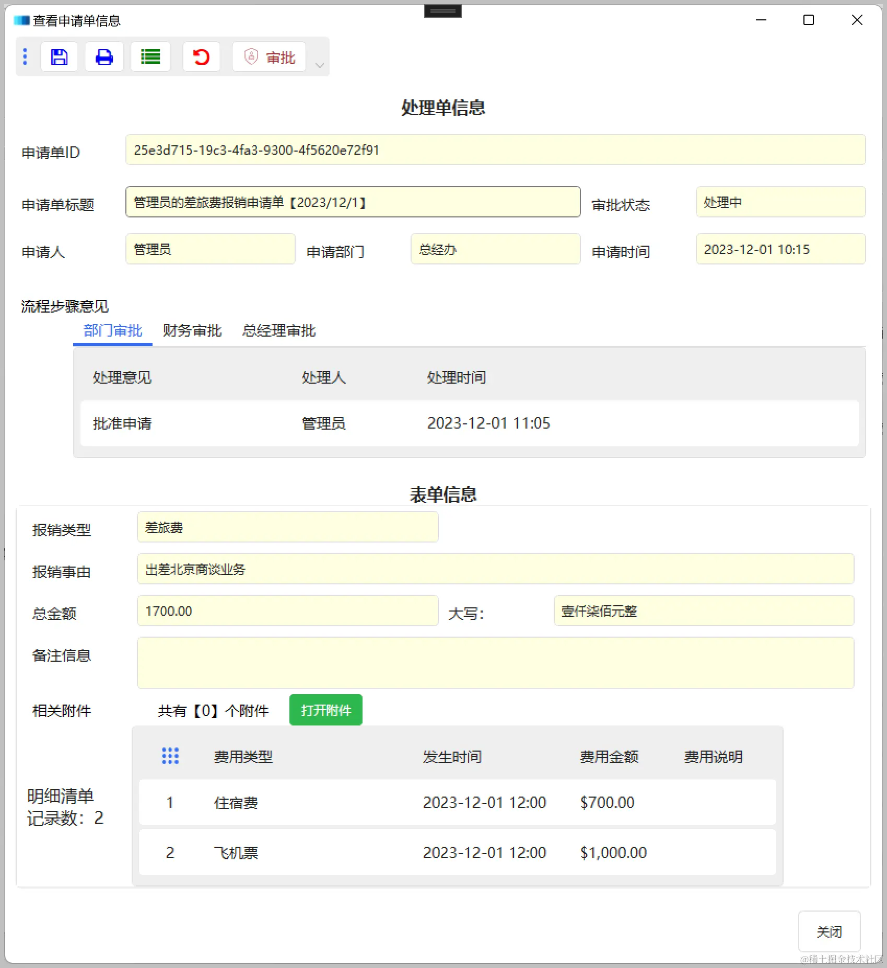The height and width of the screenshot is (968, 887).
Task: Minimize the 查看申请单信息 window
Action: click(761, 20)
